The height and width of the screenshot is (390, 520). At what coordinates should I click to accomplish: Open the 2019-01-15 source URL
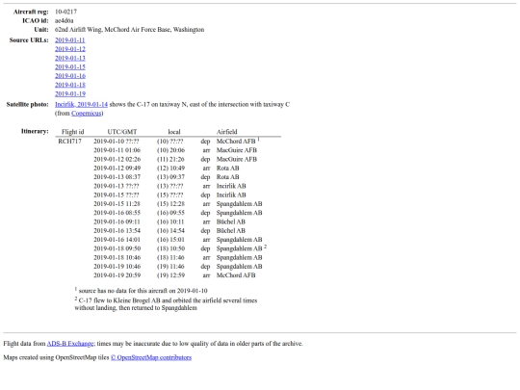pos(70,67)
